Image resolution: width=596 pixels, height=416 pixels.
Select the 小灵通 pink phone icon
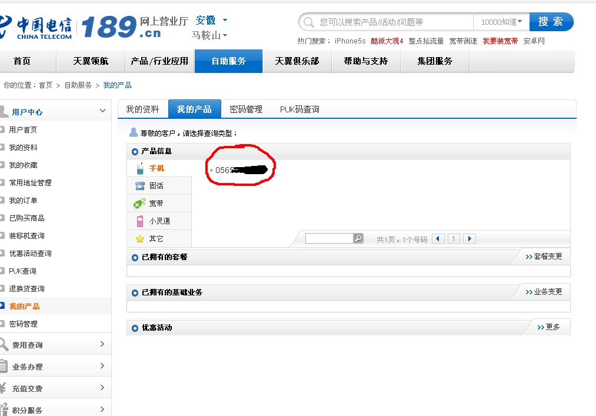[140, 221]
